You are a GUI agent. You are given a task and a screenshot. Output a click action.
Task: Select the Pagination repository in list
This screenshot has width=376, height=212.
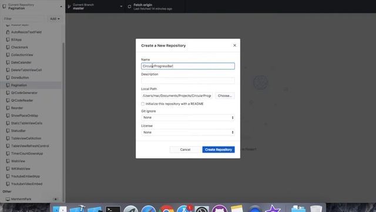point(31,85)
